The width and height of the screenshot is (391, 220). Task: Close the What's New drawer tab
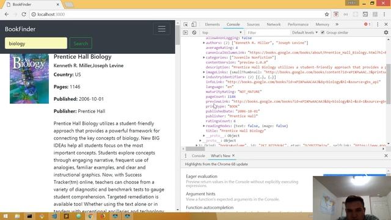[233, 155]
